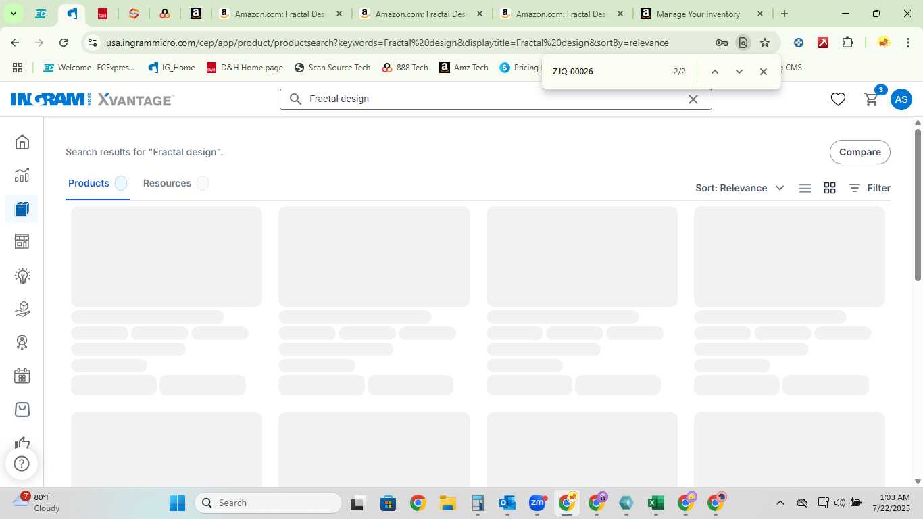Open the site information icon
The width and height of the screenshot is (923, 519).
click(x=93, y=43)
